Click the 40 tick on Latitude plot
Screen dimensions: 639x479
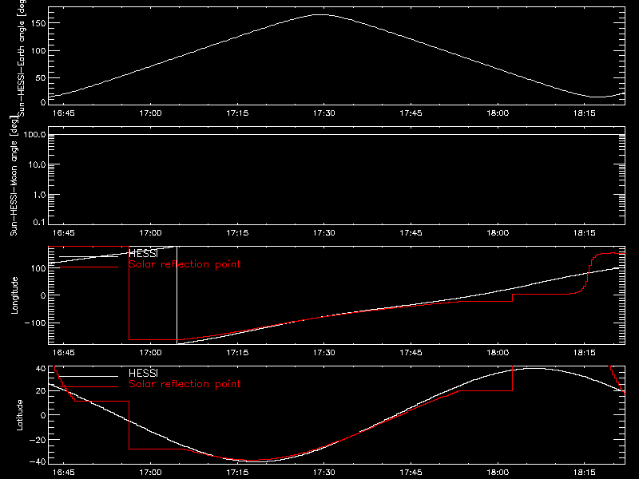tap(41, 369)
